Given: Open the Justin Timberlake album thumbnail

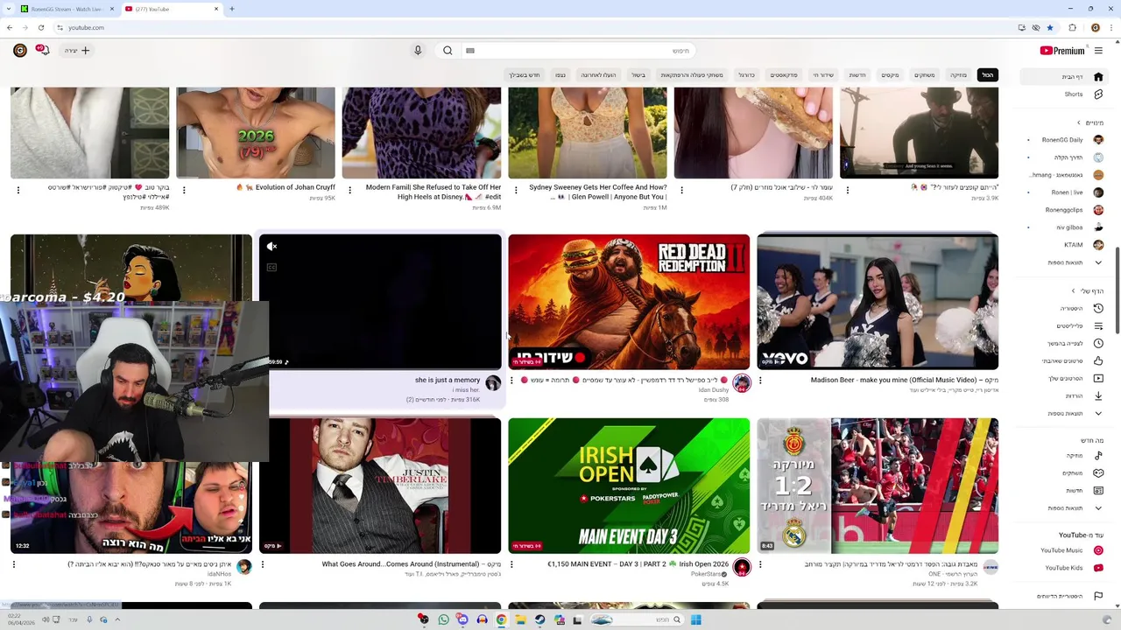Looking at the screenshot, I should pos(380,486).
